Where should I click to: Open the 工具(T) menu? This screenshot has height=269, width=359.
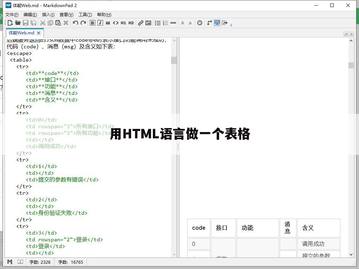coord(85,14)
